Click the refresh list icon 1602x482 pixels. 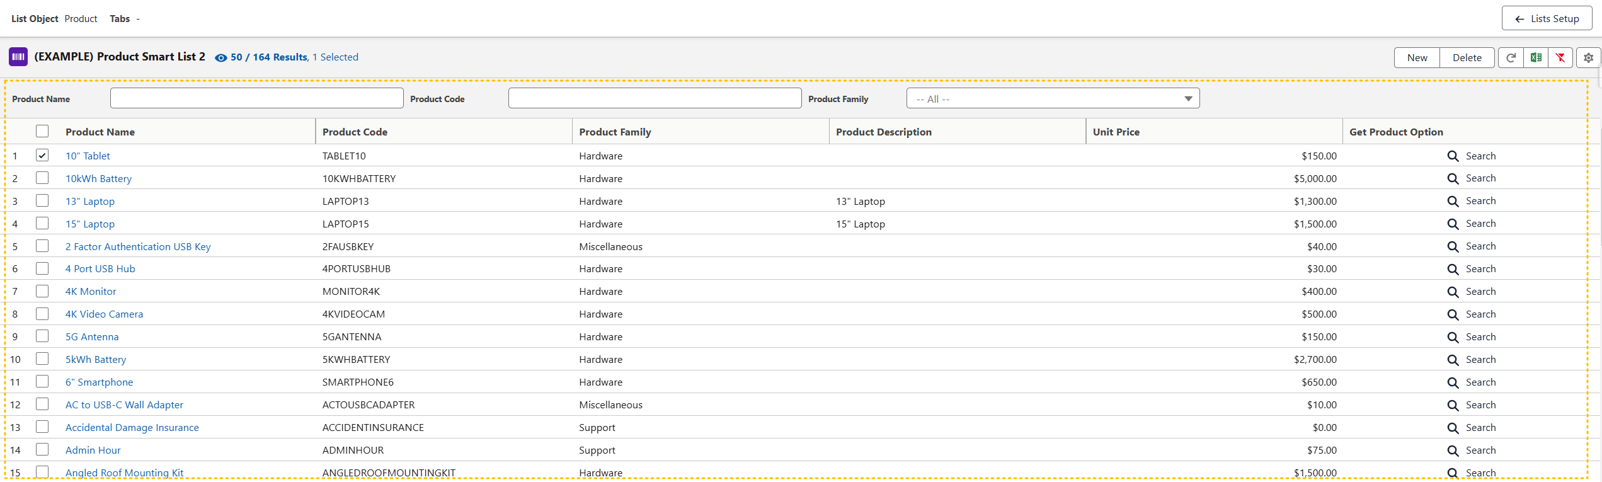[x=1510, y=58]
